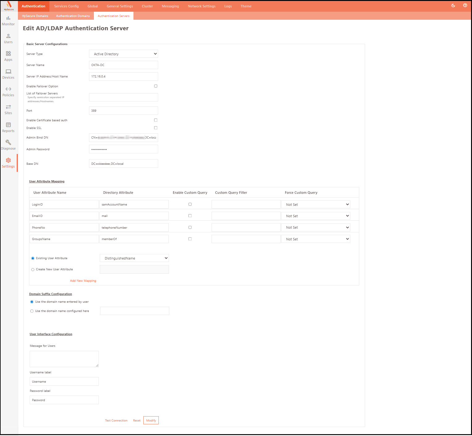Switch to the Network Settings menu
The height and width of the screenshot is (436, 472).
point(201,6)
